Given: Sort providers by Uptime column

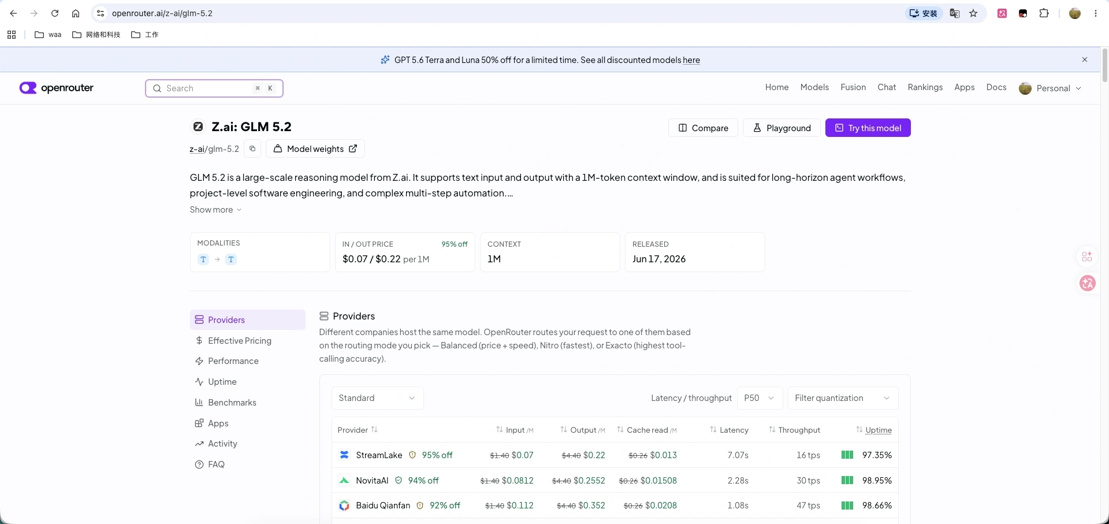Looking at the screenshot, I should [873, 430].
